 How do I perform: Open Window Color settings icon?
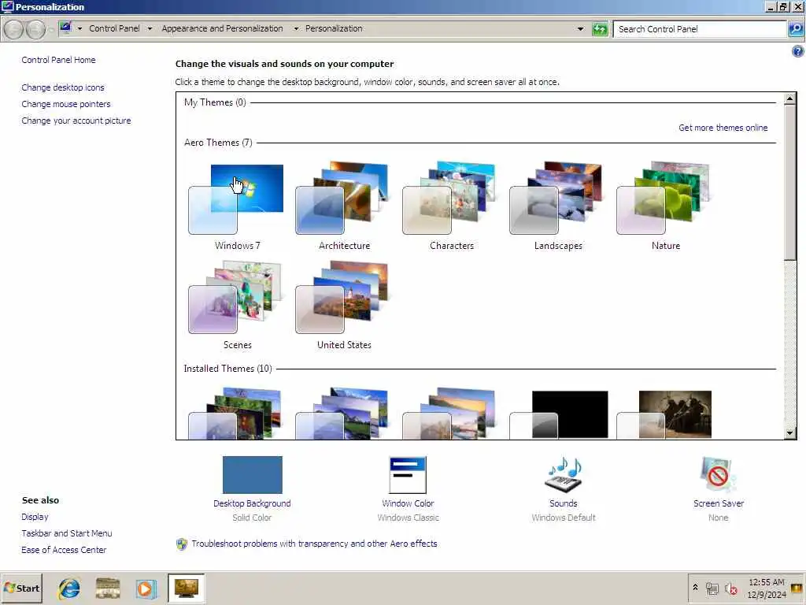(x=408, y=475)
